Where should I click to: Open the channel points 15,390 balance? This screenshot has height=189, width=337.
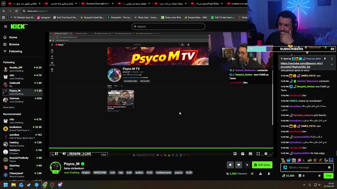pyautogui.click(x=288, y=176)
